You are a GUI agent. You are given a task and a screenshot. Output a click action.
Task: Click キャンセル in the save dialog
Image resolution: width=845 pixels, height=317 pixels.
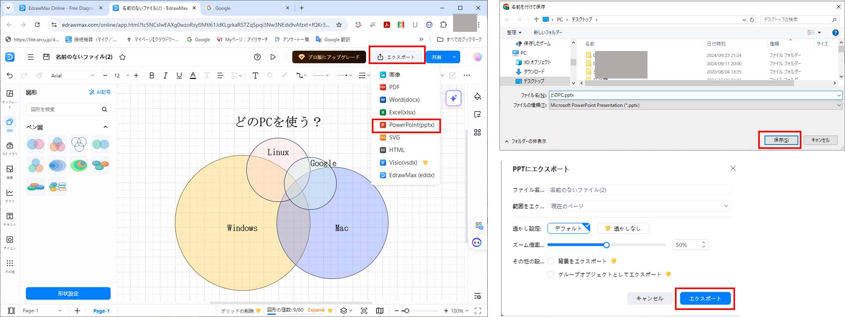(x=820, y=140)
